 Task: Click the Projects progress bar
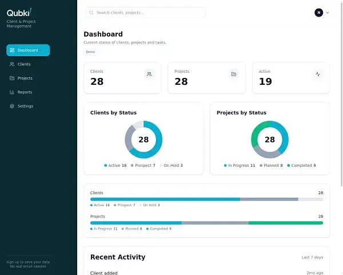(206, 223)
